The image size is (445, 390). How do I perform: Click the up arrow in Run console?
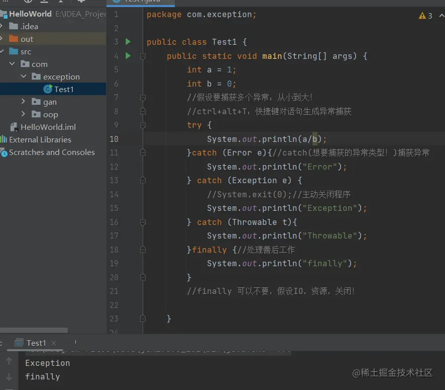pos(9,361)
